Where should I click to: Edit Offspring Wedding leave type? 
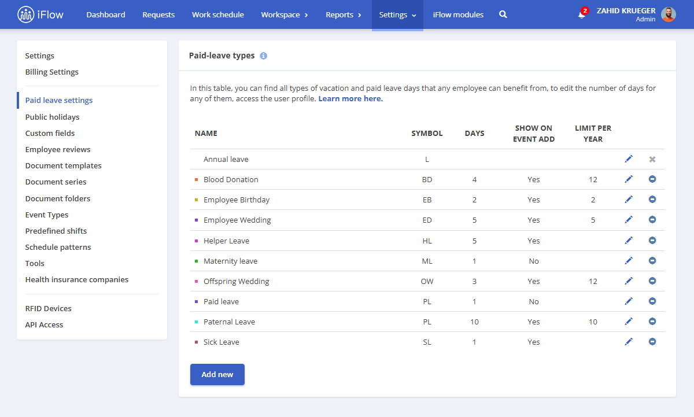tap(629, 281)
